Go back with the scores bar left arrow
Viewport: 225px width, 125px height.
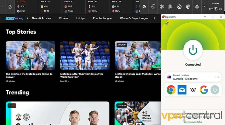tap(3, 6)
